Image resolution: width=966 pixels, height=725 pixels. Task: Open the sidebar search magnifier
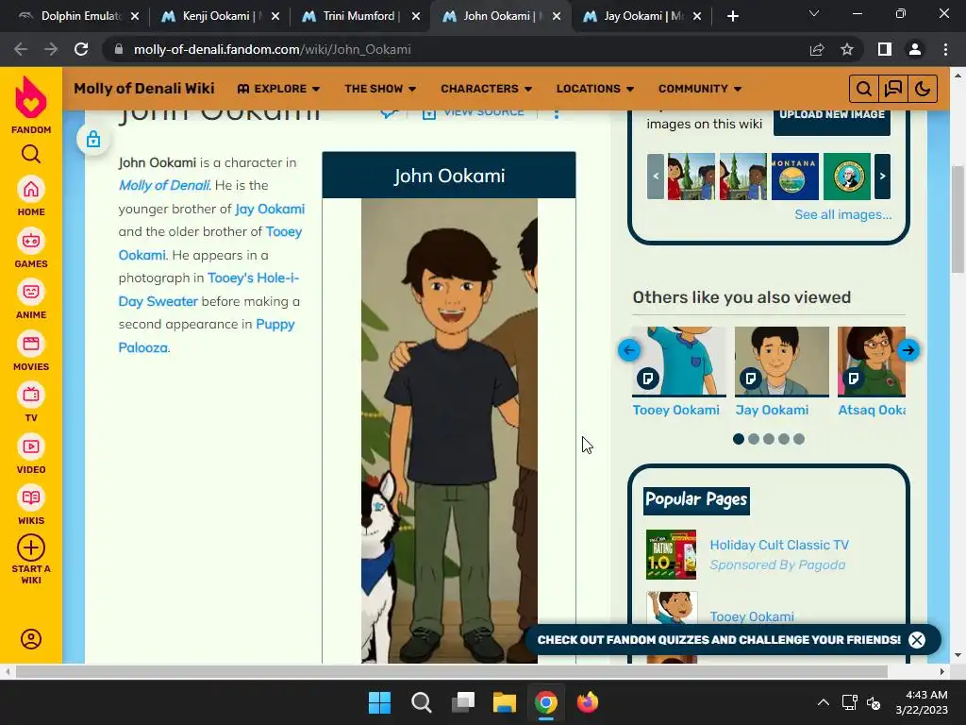[x=31, y=154]
